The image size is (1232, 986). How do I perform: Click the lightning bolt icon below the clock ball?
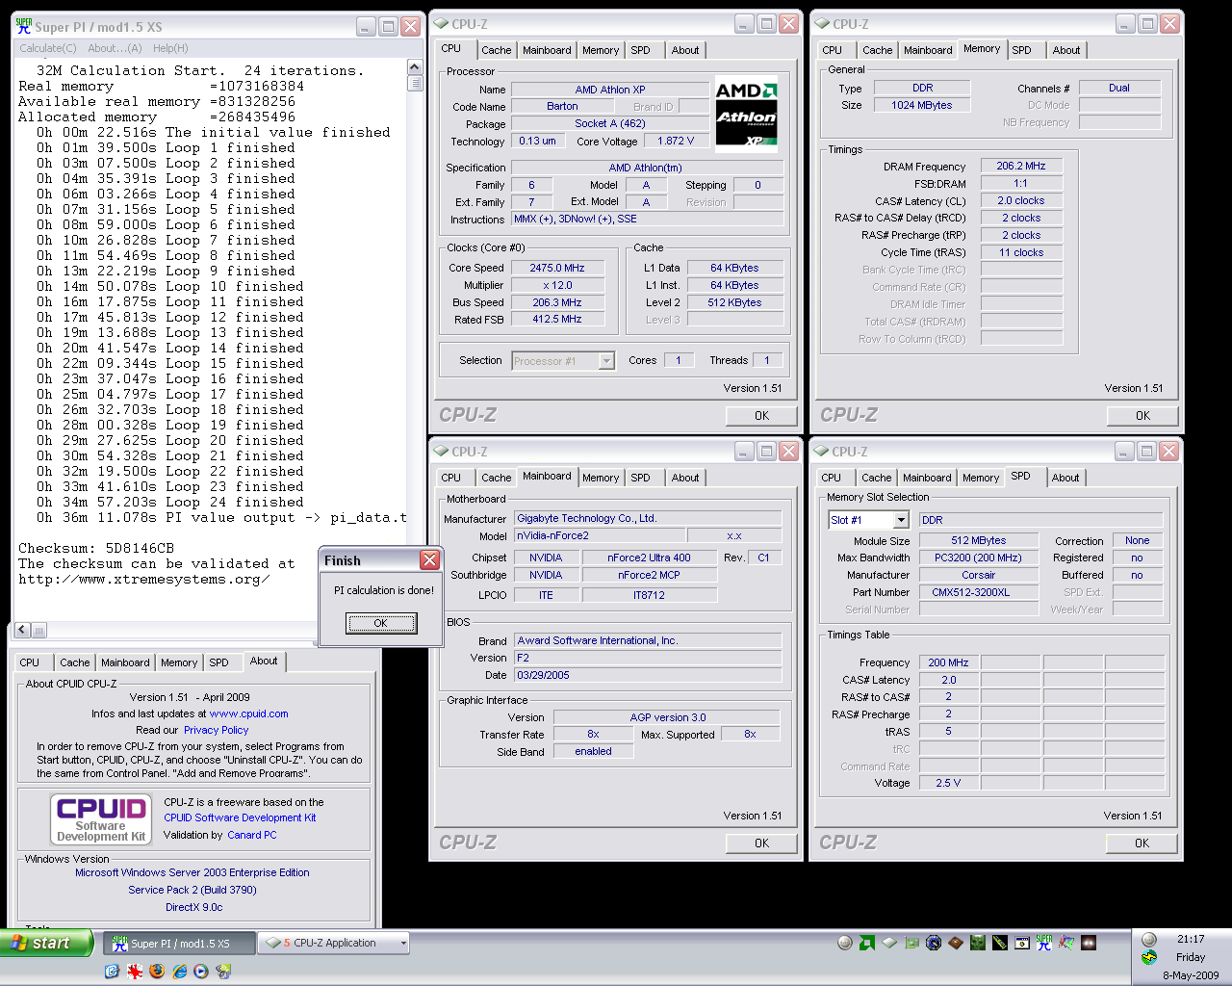[x=1149, y=958]
